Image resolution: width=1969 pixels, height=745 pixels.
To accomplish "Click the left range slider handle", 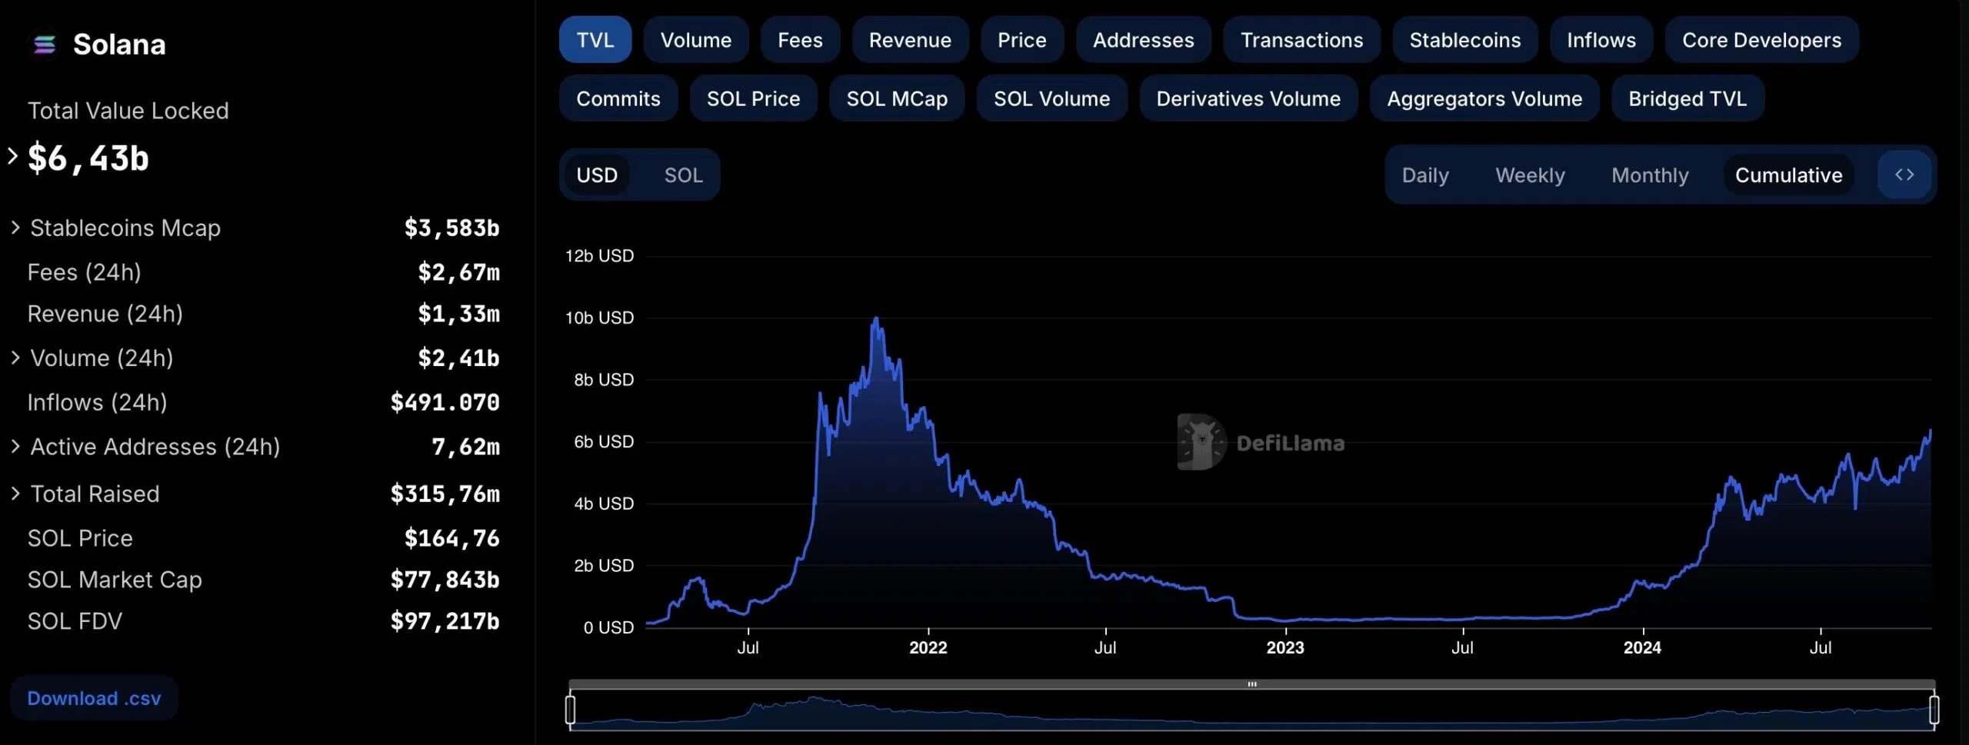I will coord(570,710).
